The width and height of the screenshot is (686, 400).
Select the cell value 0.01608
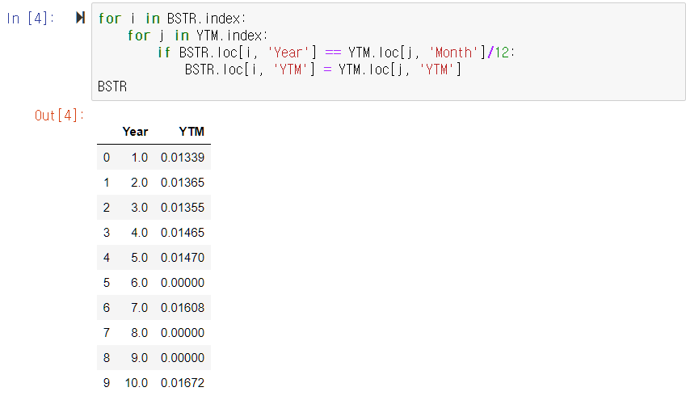[183, 308]
